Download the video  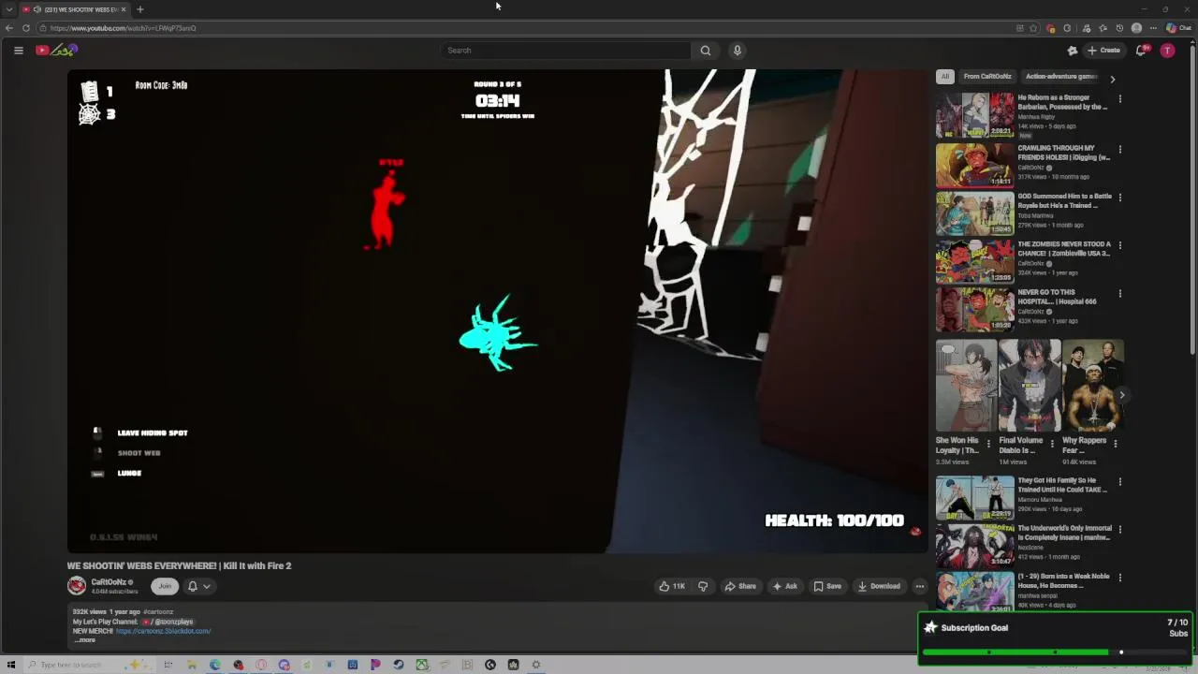pyautogui.click(x=879, y=586)
